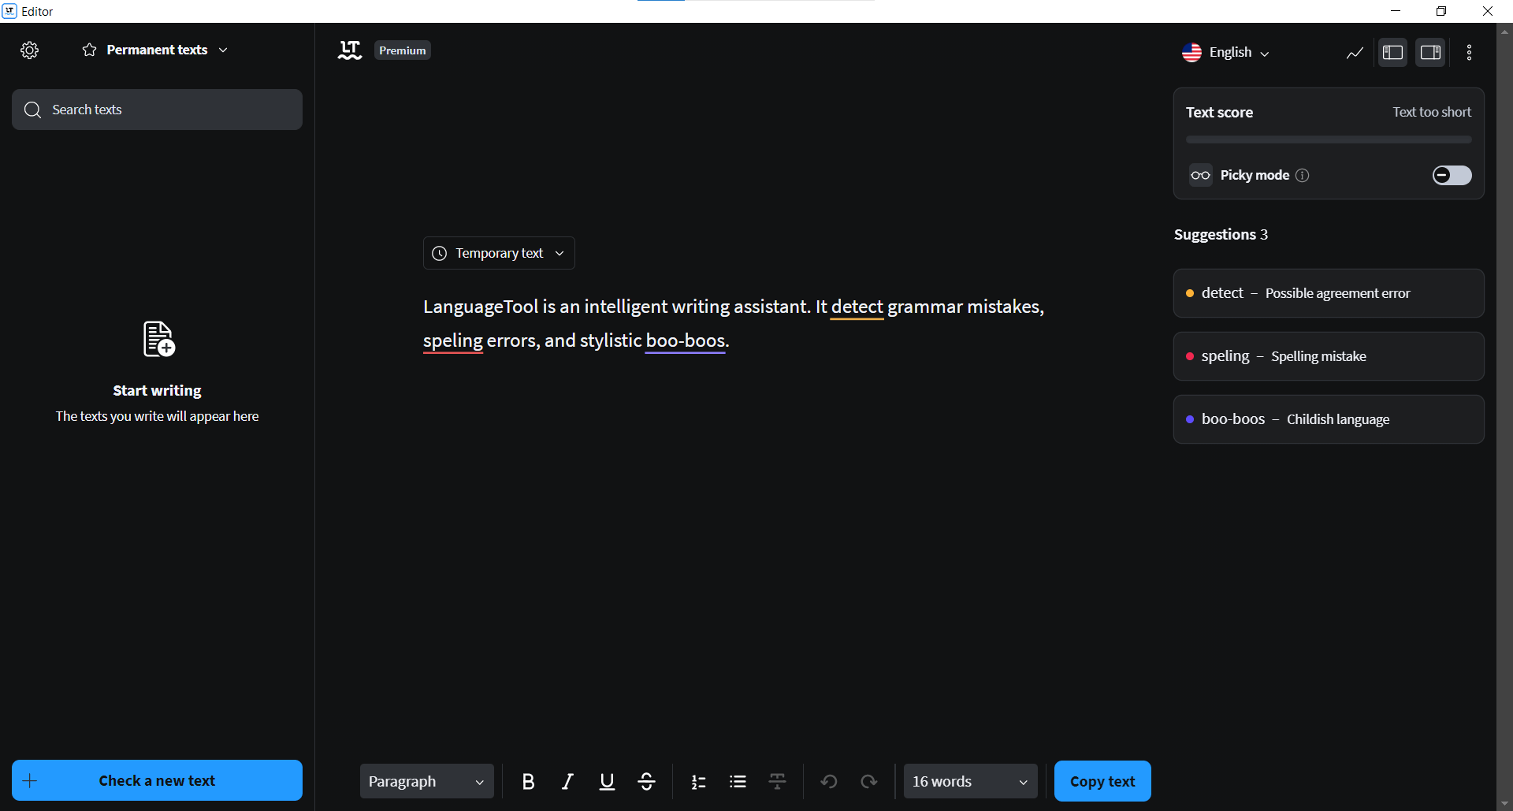This screenshot has height=811, width=1513.
Task: Open the boo-boos childish language suggestion
Action: 1329,419
